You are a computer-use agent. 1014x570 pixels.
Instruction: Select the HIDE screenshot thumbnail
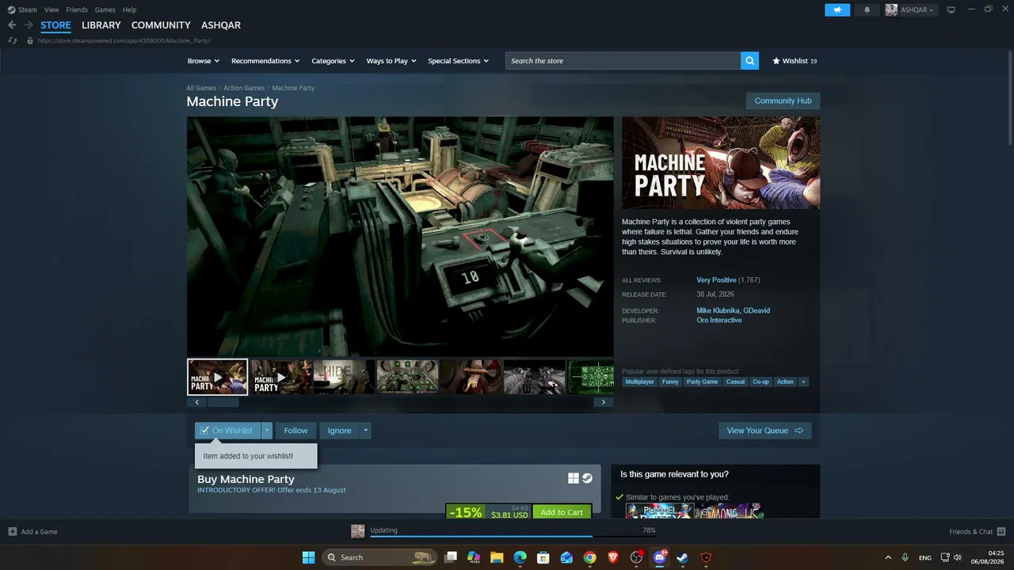[x=344, y=377]
